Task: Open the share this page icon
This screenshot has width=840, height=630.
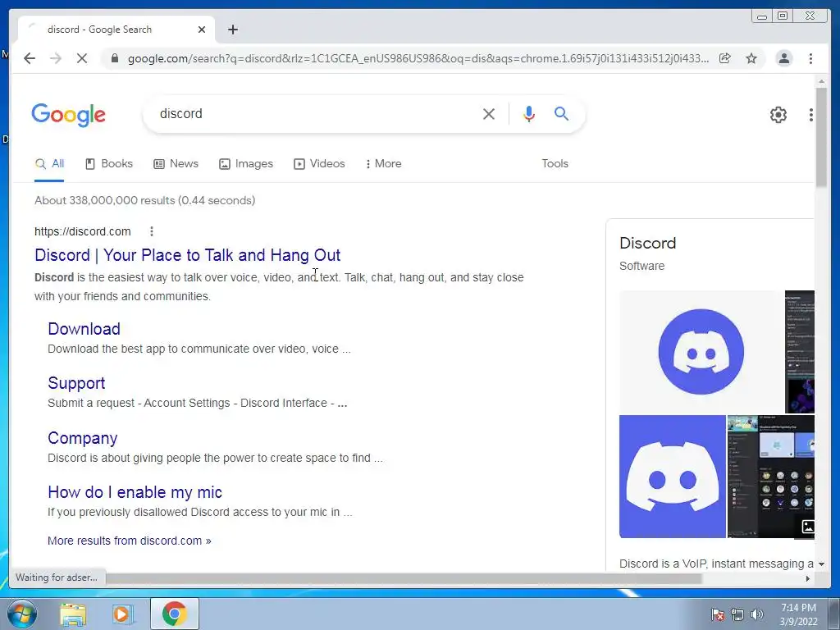Action: pyautogui.click(x=725, y=58)
